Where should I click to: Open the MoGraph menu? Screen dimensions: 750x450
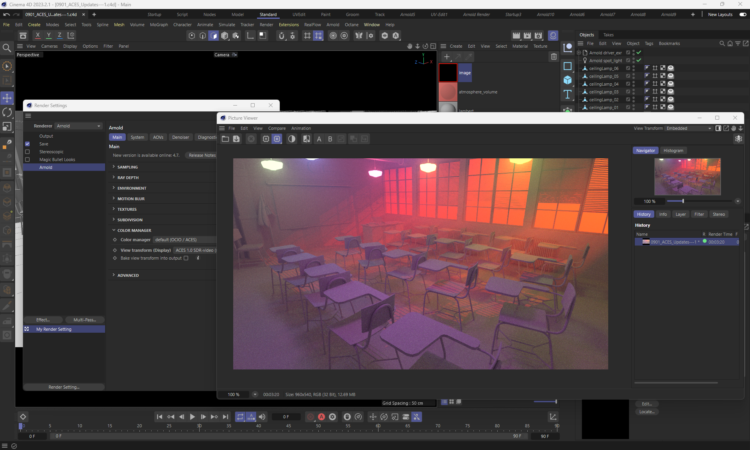pyautogui.click(x=159, y=25)
